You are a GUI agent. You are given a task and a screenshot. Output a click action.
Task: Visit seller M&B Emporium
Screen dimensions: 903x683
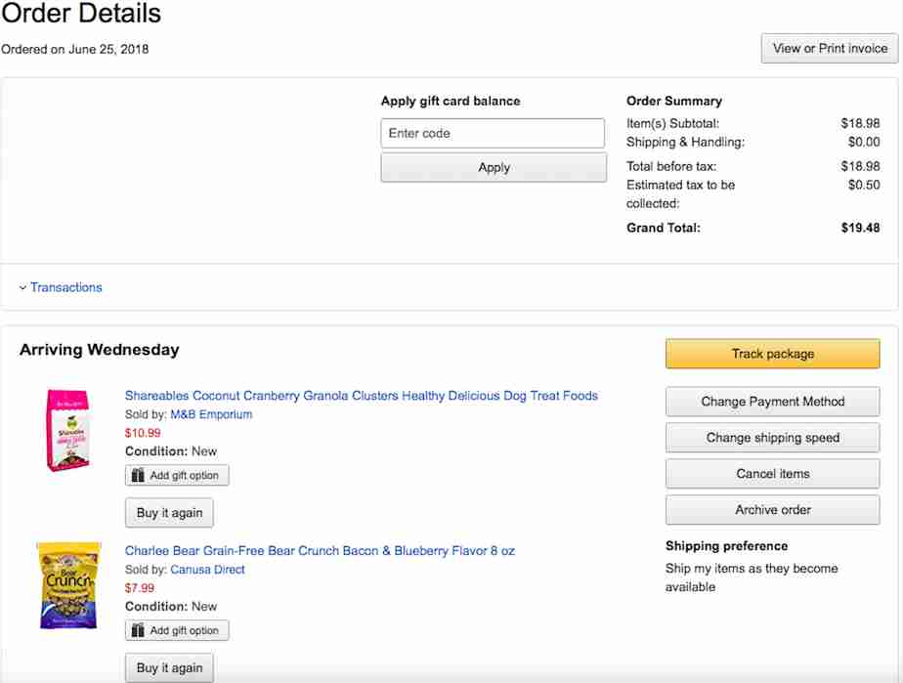point(211,414)
